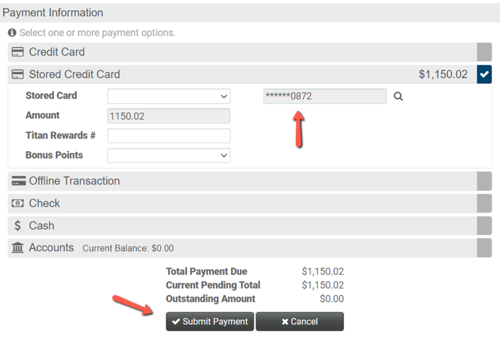Viewport: 500px width, 342px height.
Task: Open the Stored Card dropdown
Action: [169, 96]
